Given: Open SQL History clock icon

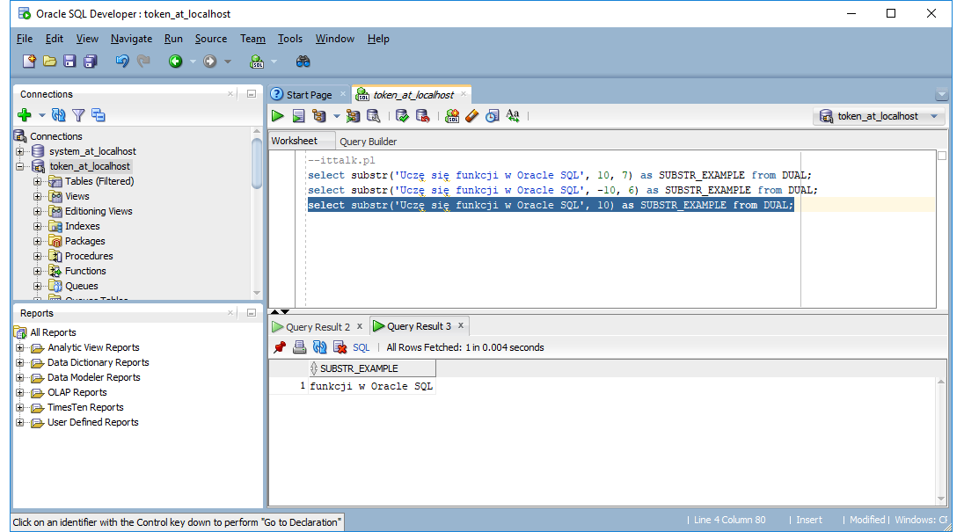Looking at the screenshot, I should click(492, 116).
